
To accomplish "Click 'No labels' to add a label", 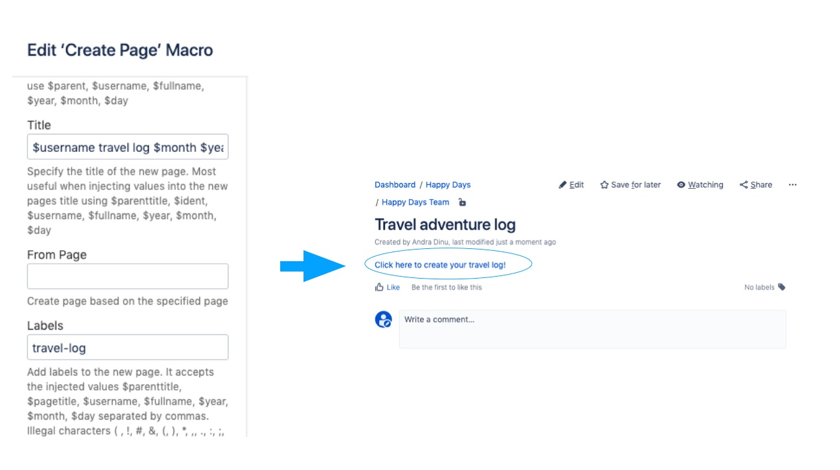I will pyautogui.click(x=758, y=287).
